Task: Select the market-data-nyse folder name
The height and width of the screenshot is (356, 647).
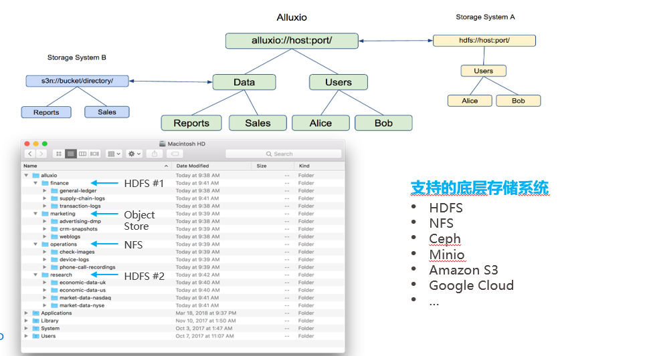Action: tap(82, 305)
